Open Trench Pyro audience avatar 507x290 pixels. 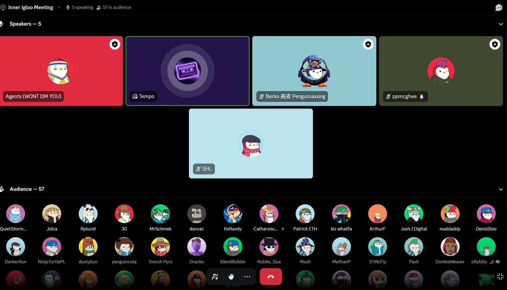tap(160, 247)
